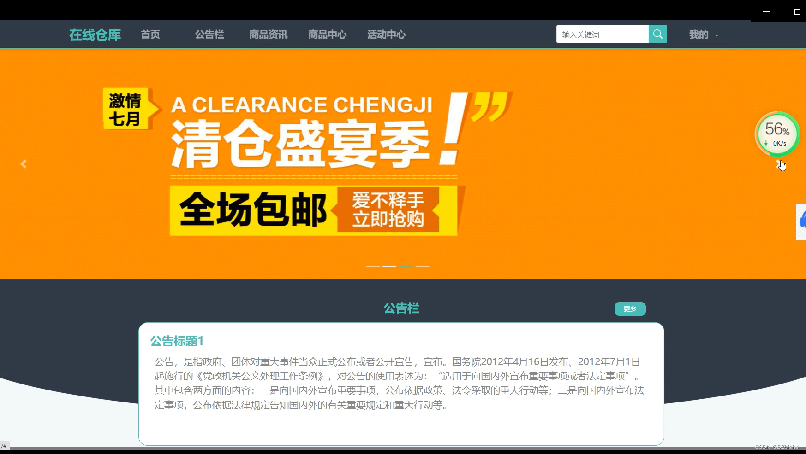Expand the 我的 dropdown caret
The height and width of the screenshot is (454, 806).
coord(717,35)
